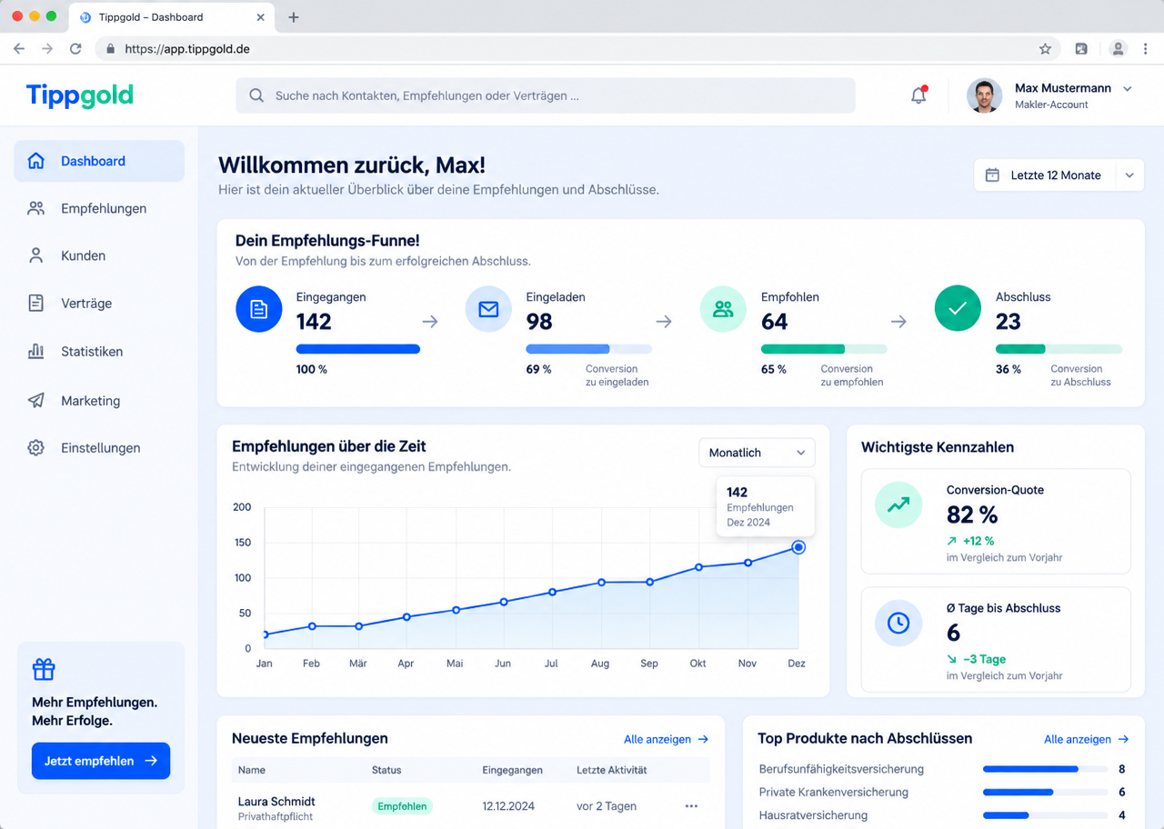This screenshot has height=829, width=1164.
Task: Click the gift icon in the sidebar promo
Action: (44, 670)
